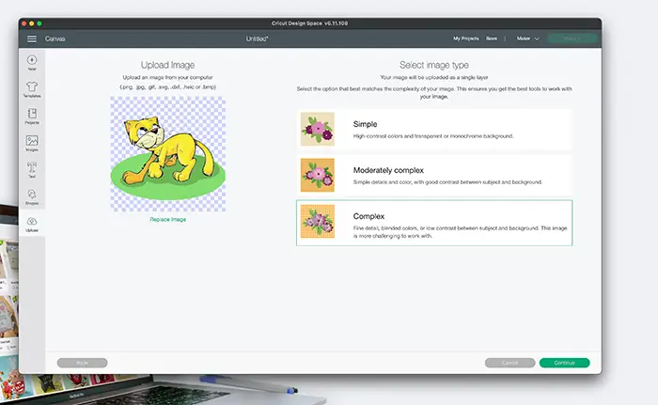
Task: Click the Moderately complex flower thumbnail
Action: (318, 175)
